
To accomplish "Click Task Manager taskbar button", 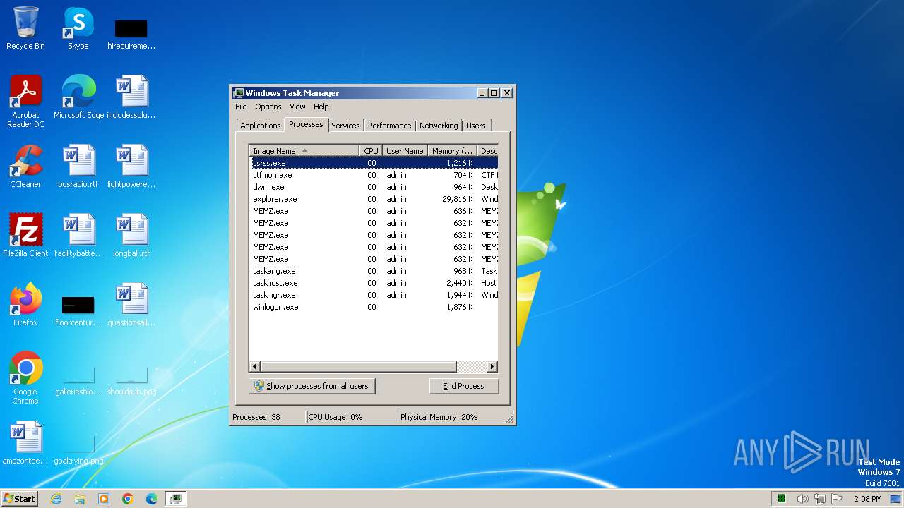I will 175,499.
